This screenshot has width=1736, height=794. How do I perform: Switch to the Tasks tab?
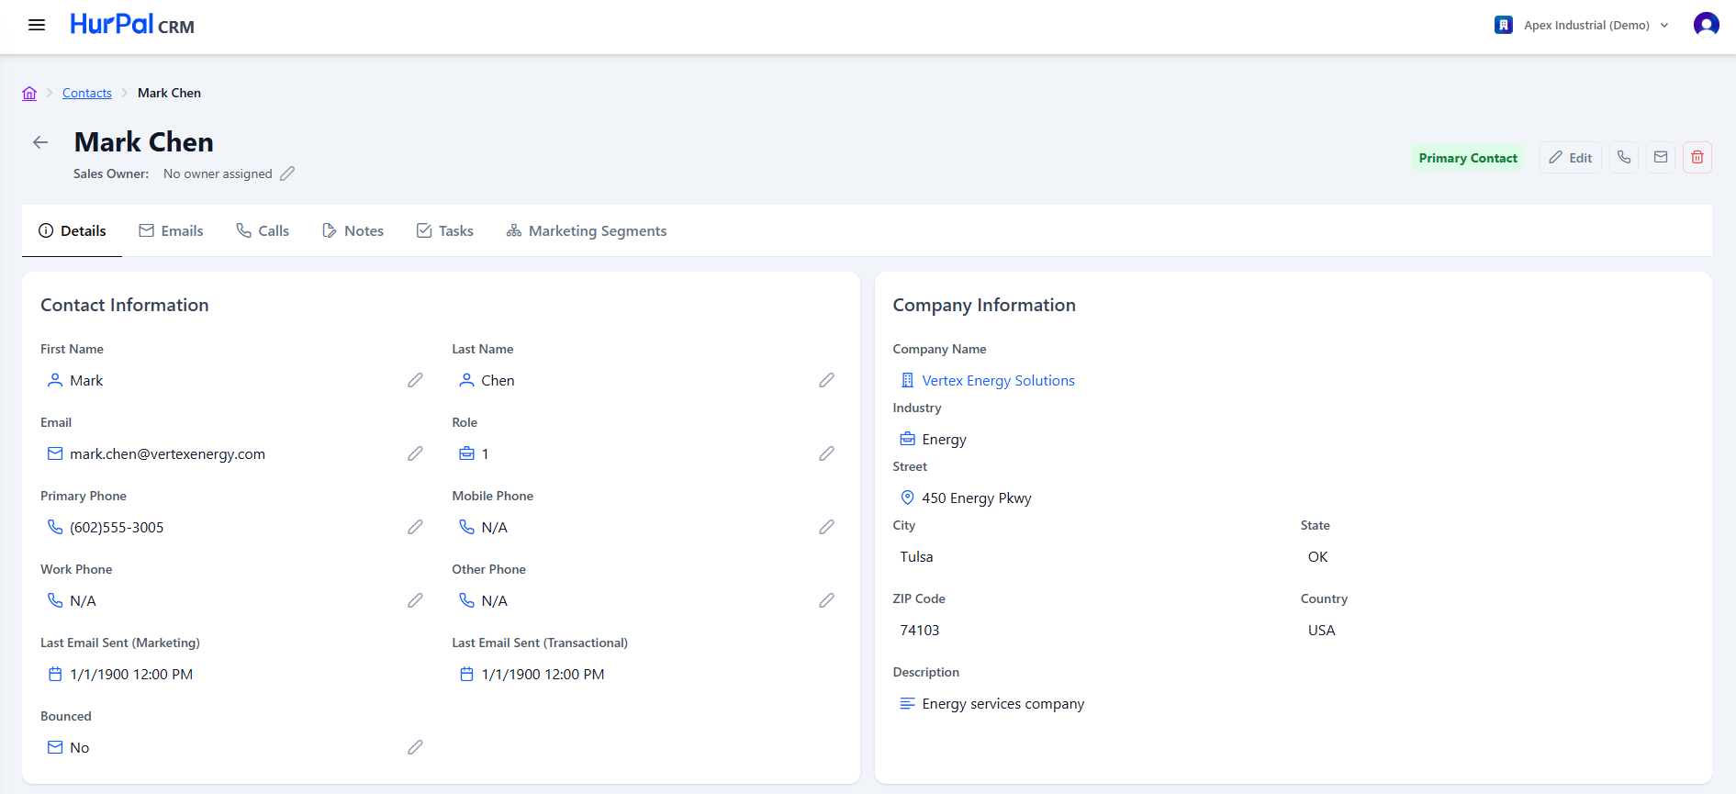tap(445, 231)
